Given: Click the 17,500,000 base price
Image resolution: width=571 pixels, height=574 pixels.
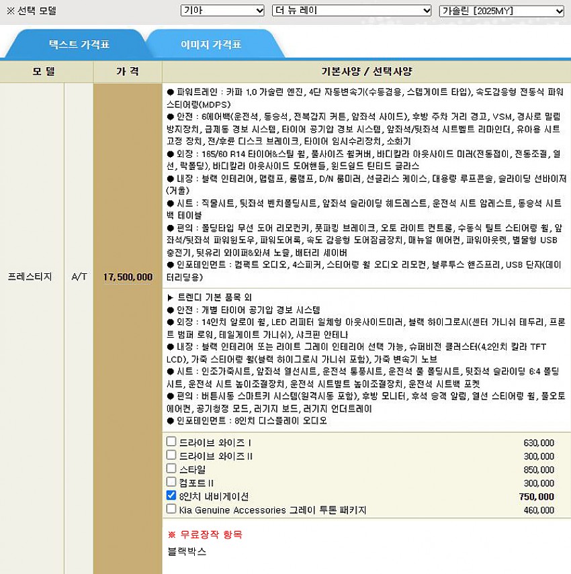Looking at the screenshot, I should (x=128, y=277).
